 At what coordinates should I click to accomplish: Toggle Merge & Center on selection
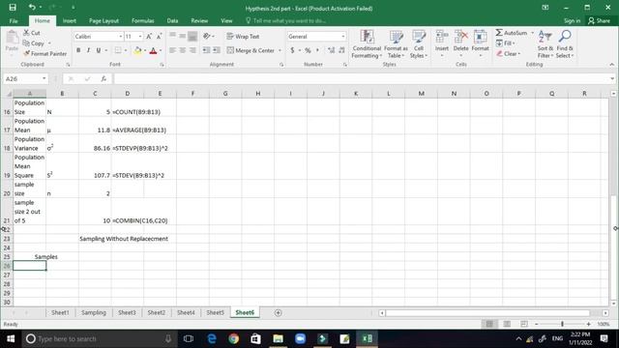251,50
